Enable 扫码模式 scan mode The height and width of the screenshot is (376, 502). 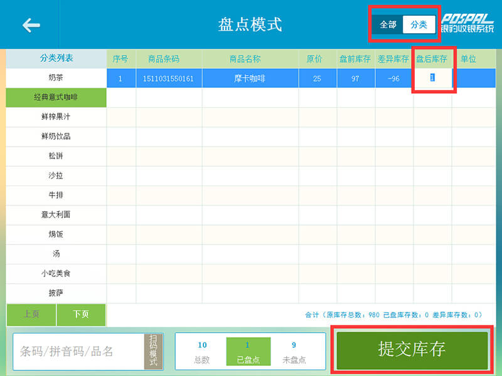coord(153,351)
